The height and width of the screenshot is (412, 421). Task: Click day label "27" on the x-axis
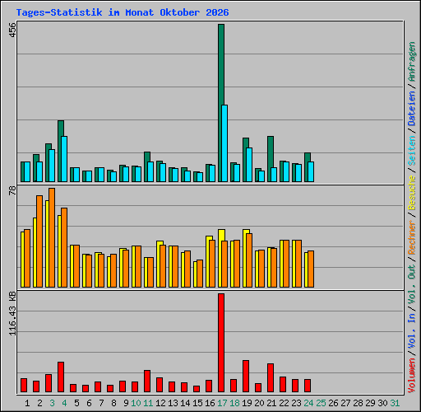point(345,403)
